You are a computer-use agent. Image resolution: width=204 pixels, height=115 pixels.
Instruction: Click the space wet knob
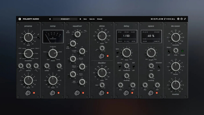coord(157,85)
